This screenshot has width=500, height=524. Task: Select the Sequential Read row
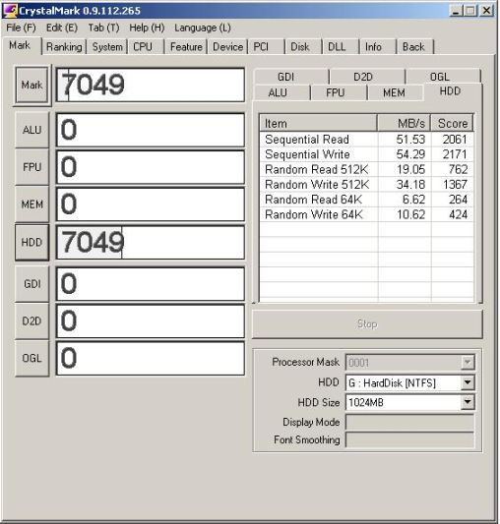[367, 140]
